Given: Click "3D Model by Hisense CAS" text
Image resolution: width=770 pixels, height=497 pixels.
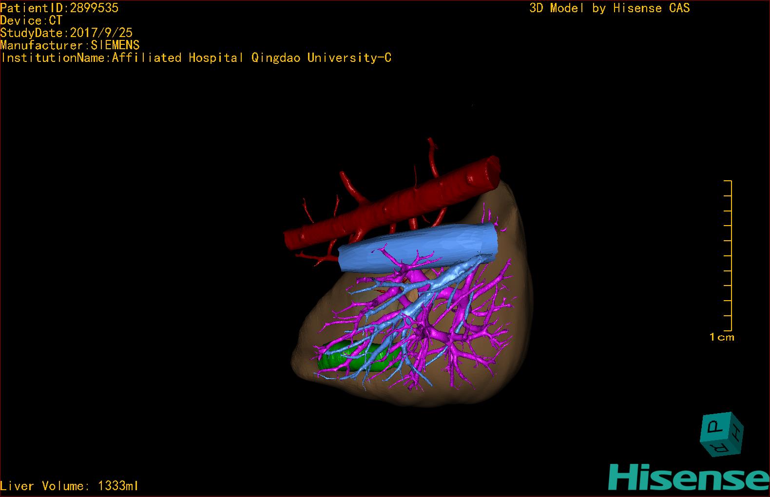Looking at the screenshot, I should (610, 8).
